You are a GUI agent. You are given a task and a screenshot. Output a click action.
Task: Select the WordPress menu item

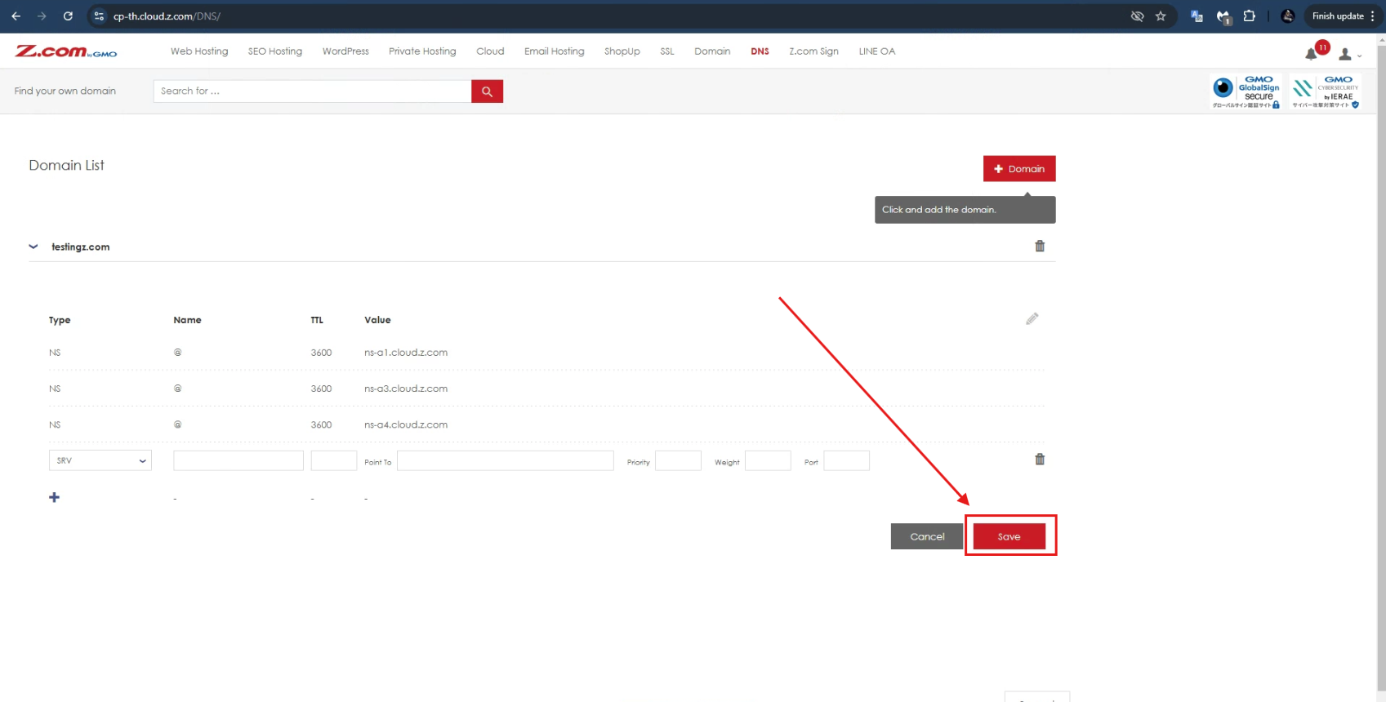tap(345, 51)
